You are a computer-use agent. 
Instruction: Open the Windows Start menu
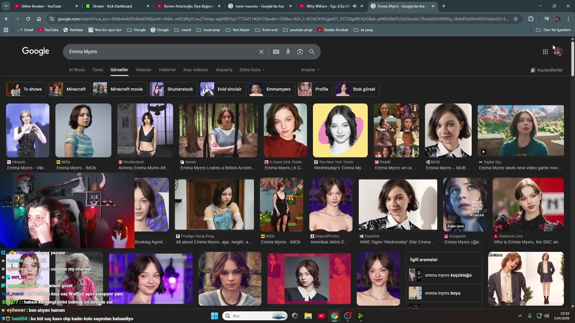click(x=214, y=316)
